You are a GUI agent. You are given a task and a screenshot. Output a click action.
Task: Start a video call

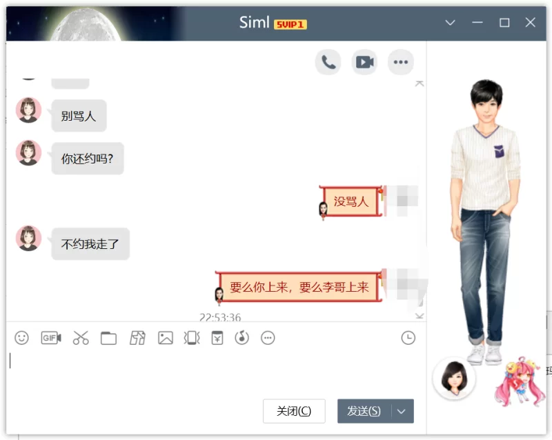click(364, 62)
